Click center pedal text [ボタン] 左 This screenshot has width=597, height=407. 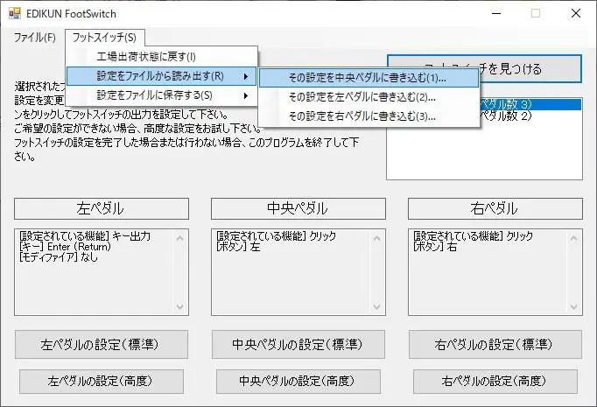point(238,247)
